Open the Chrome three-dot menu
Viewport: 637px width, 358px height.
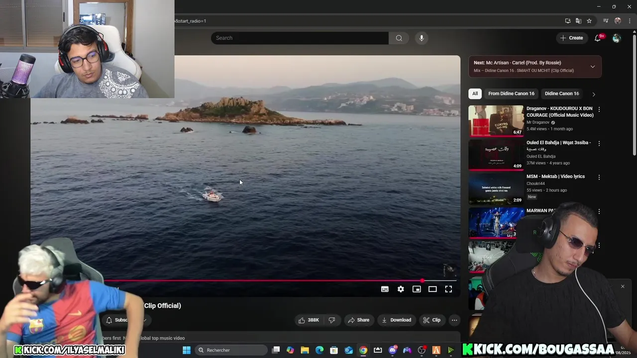coord(630,21)
